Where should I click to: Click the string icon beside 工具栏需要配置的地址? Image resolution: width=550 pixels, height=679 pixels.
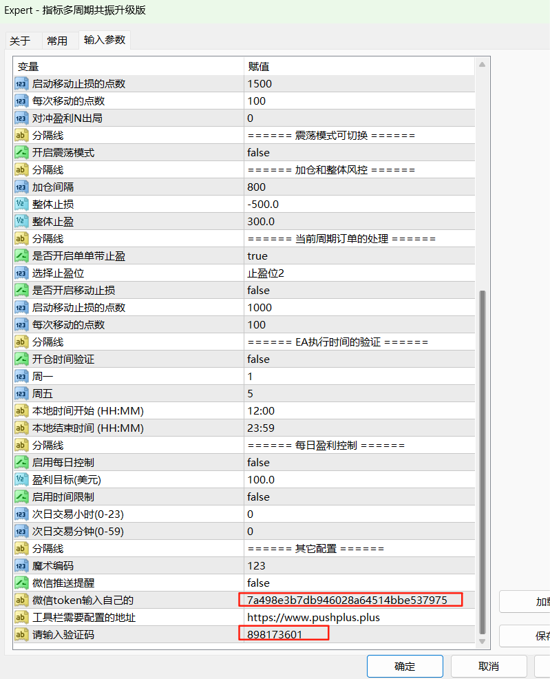pos(21,617)
